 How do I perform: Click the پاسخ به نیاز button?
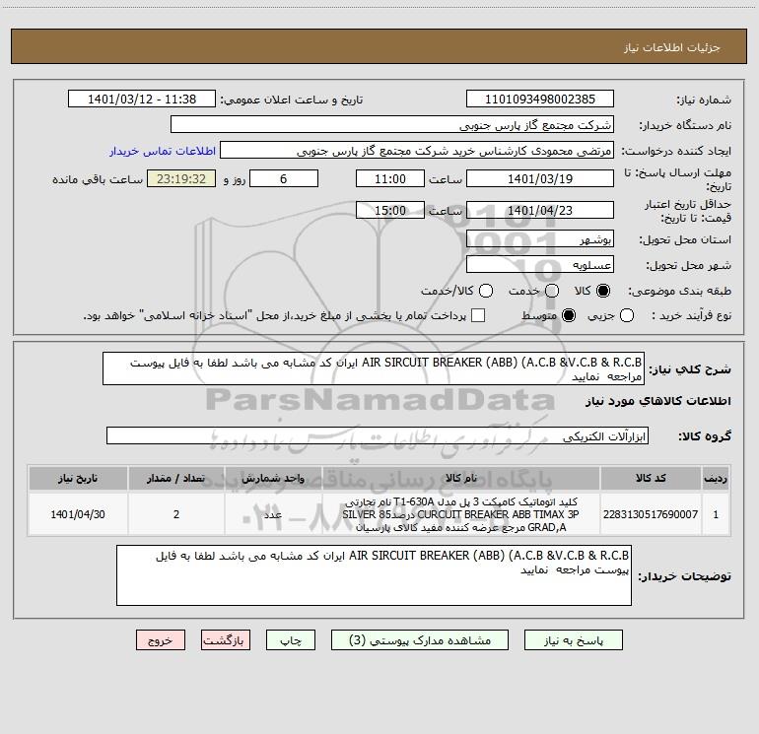tap(574, 640)
